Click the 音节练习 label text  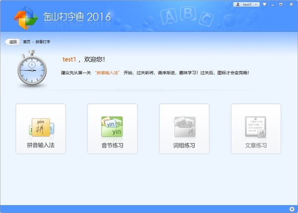(x=112, y=145)
